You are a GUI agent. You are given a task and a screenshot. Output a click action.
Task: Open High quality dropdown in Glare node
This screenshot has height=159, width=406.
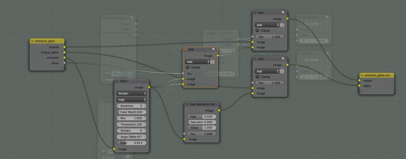(x=131, y=100)
